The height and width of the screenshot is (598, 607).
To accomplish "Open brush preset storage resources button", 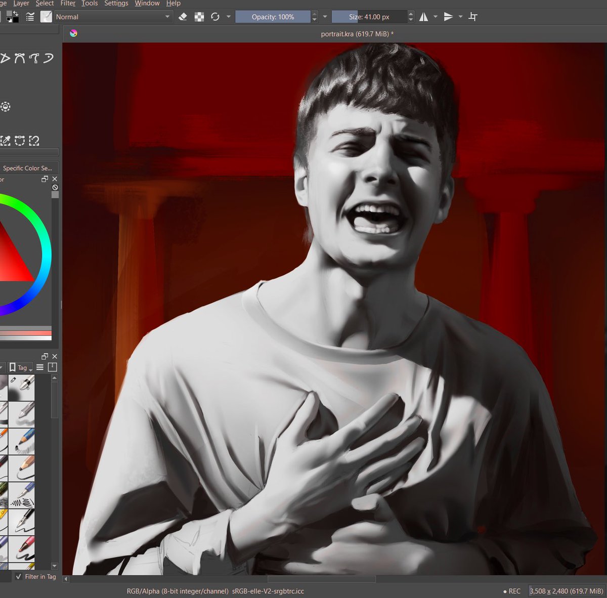I will pyautogui.click(x=52, y=367).
